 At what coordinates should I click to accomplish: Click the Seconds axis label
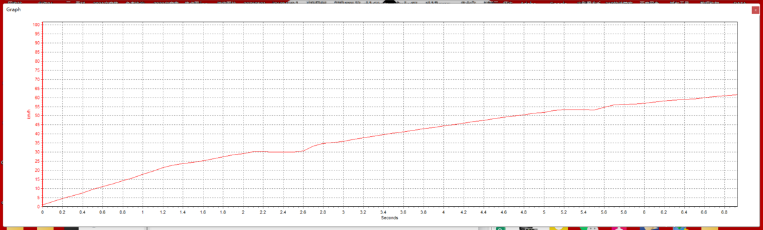(390, 218)
